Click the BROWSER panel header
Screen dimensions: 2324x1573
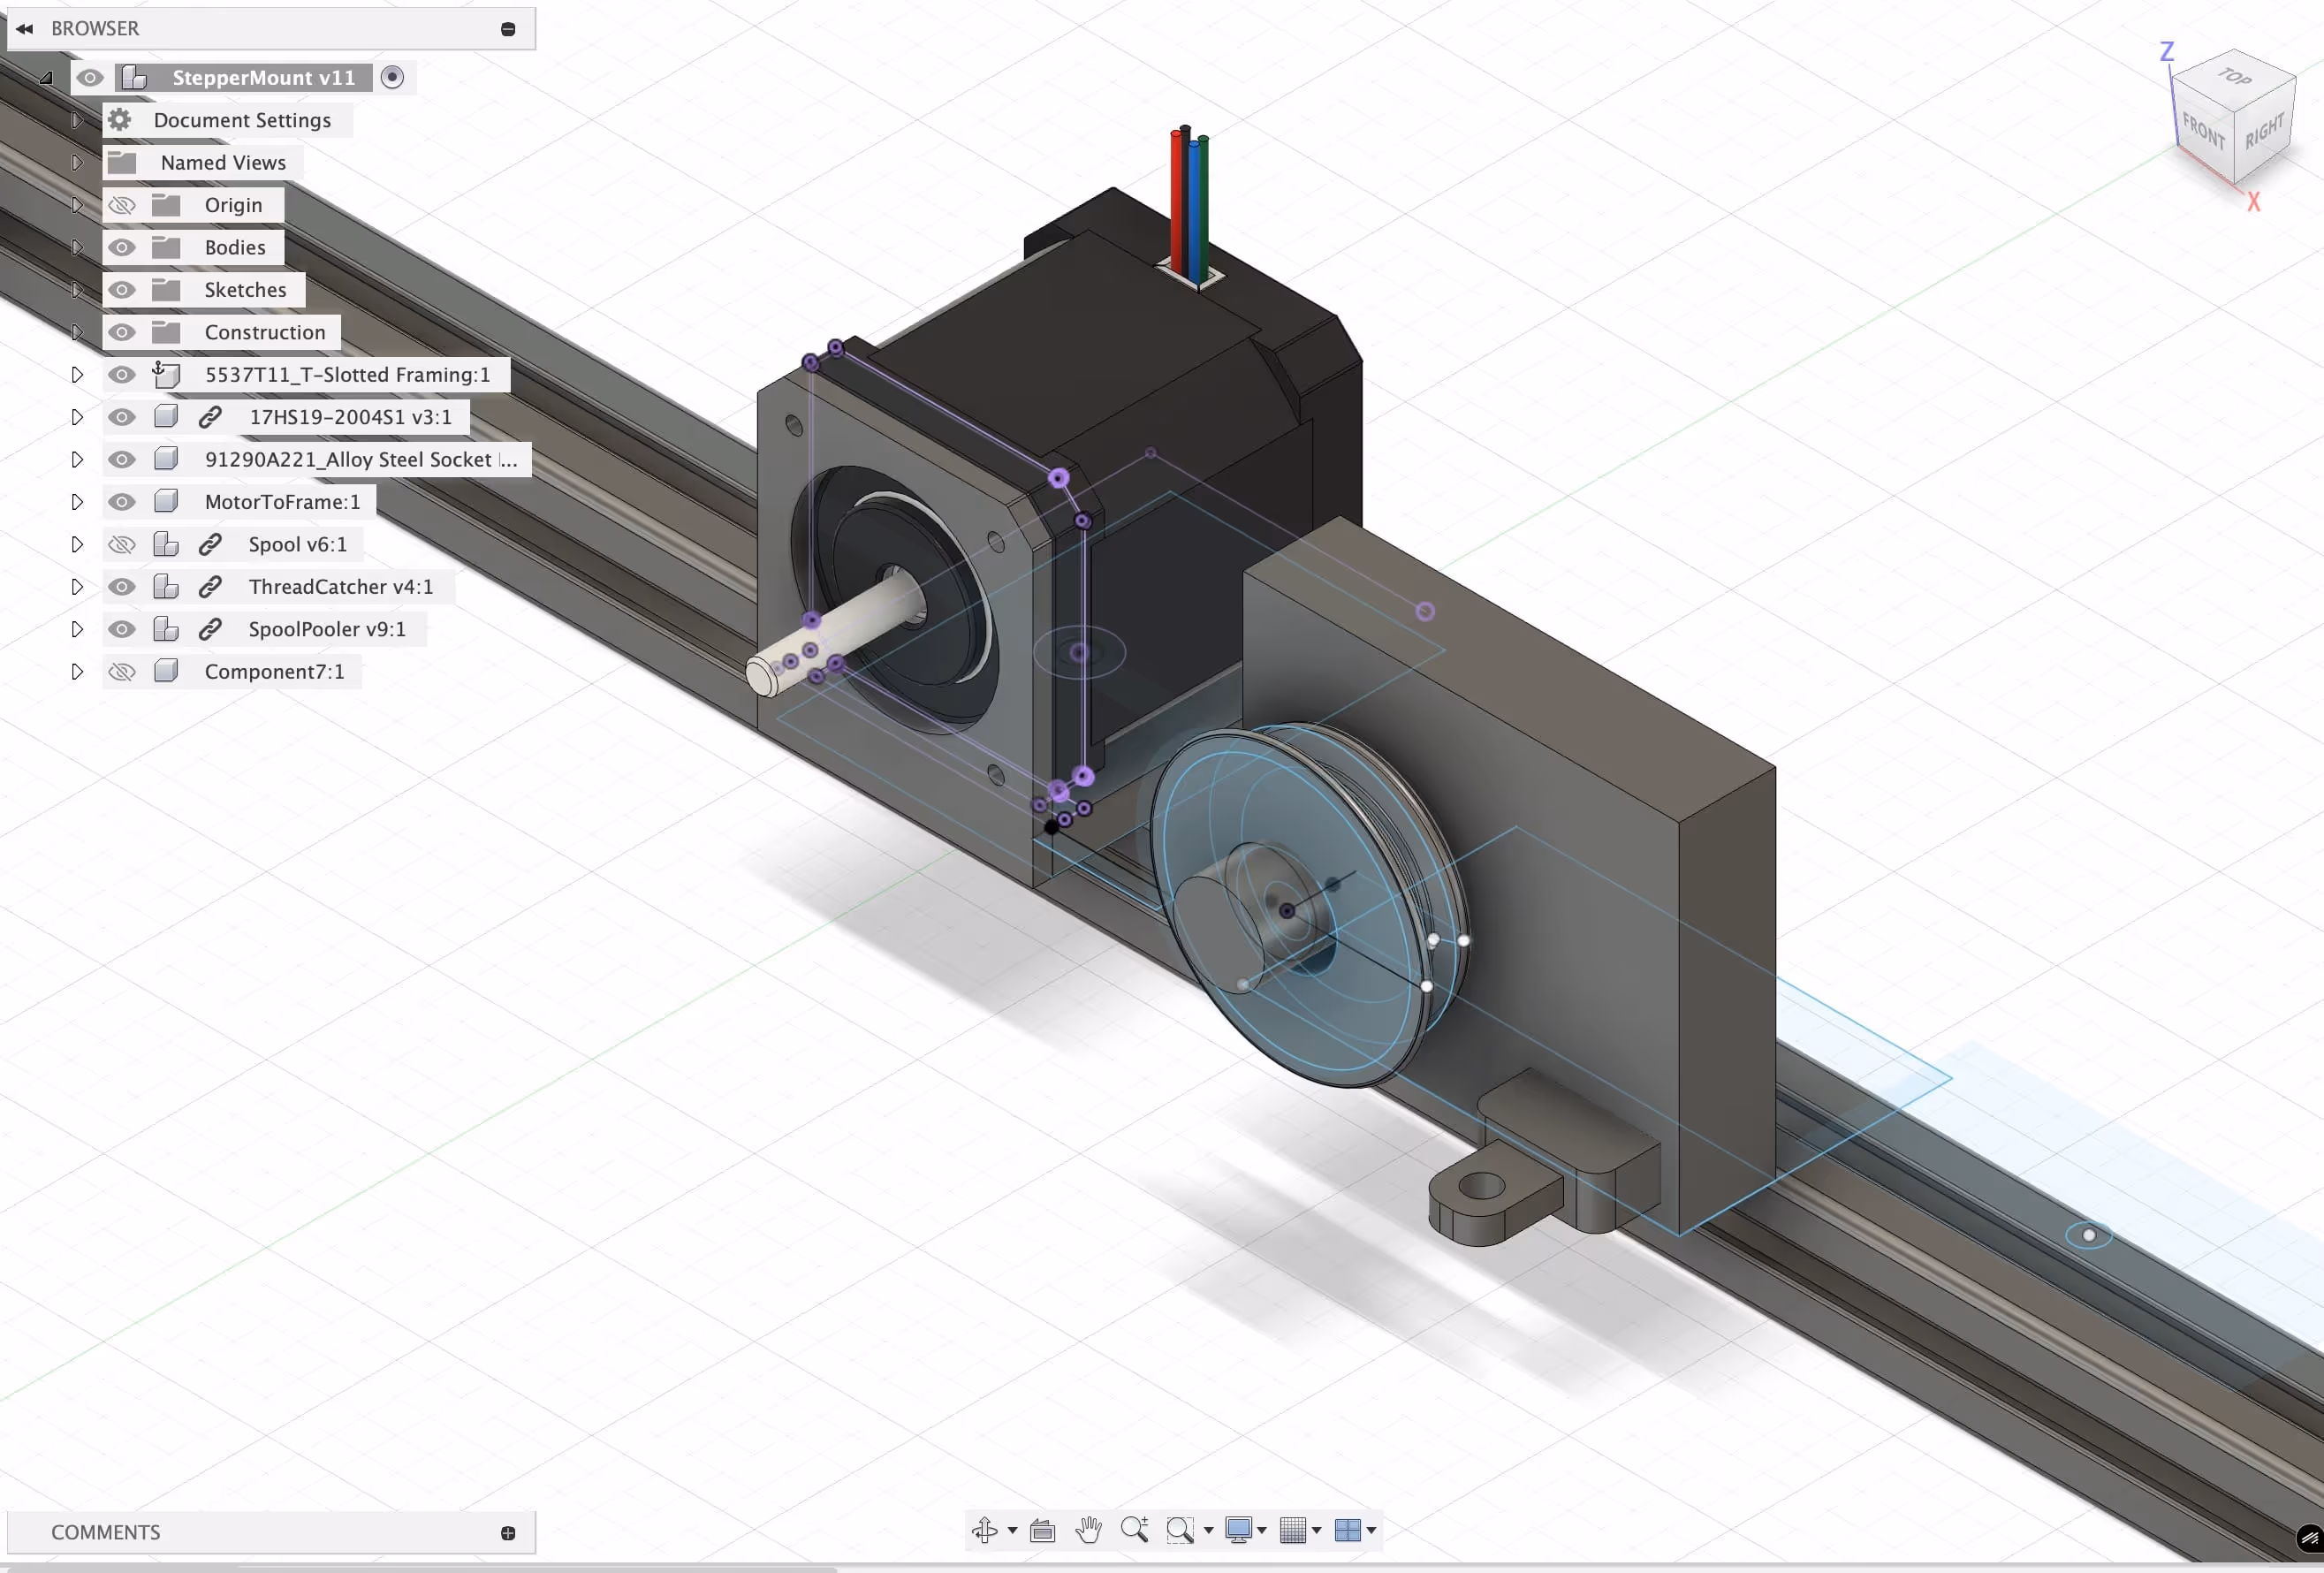point(96,28)
